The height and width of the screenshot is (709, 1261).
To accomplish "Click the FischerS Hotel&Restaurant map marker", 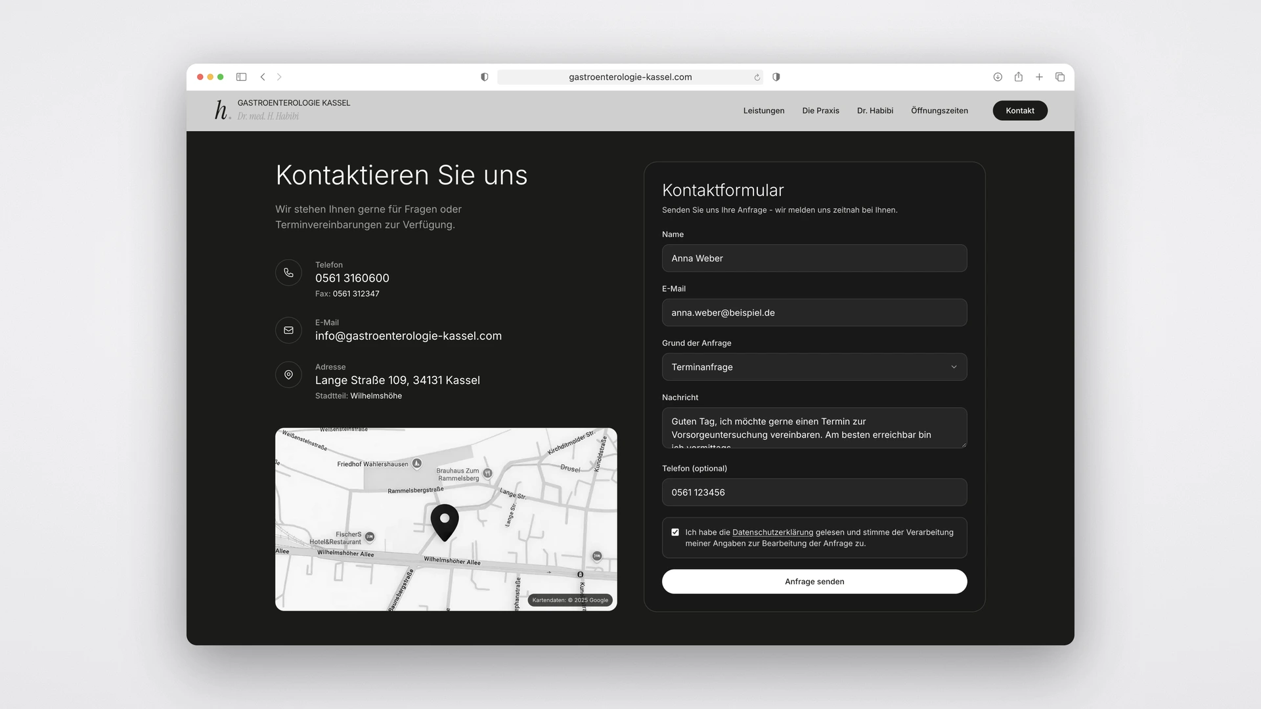I will 370,536.
